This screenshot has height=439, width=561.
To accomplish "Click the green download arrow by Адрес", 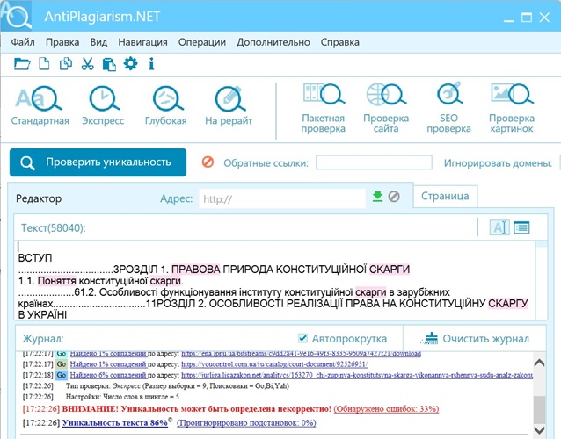I will 377,197.
